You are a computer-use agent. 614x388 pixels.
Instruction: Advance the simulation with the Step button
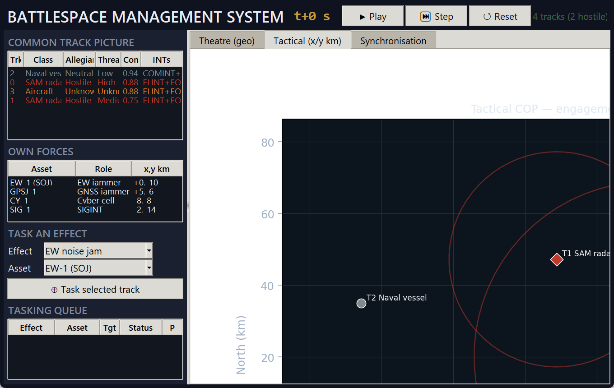pos(436,16)
